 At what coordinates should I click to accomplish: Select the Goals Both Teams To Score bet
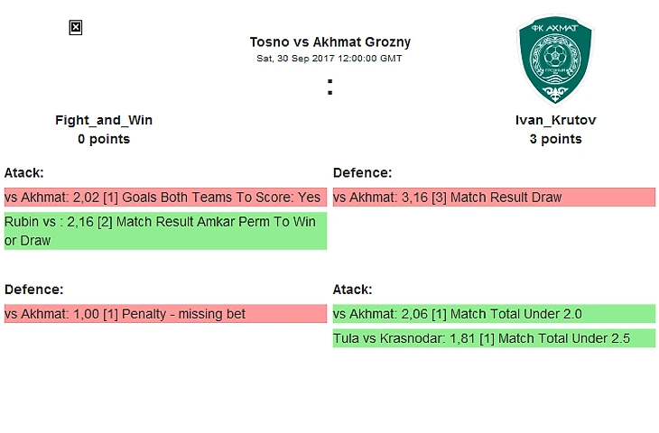pyautogui.click(x=165, y=197)
